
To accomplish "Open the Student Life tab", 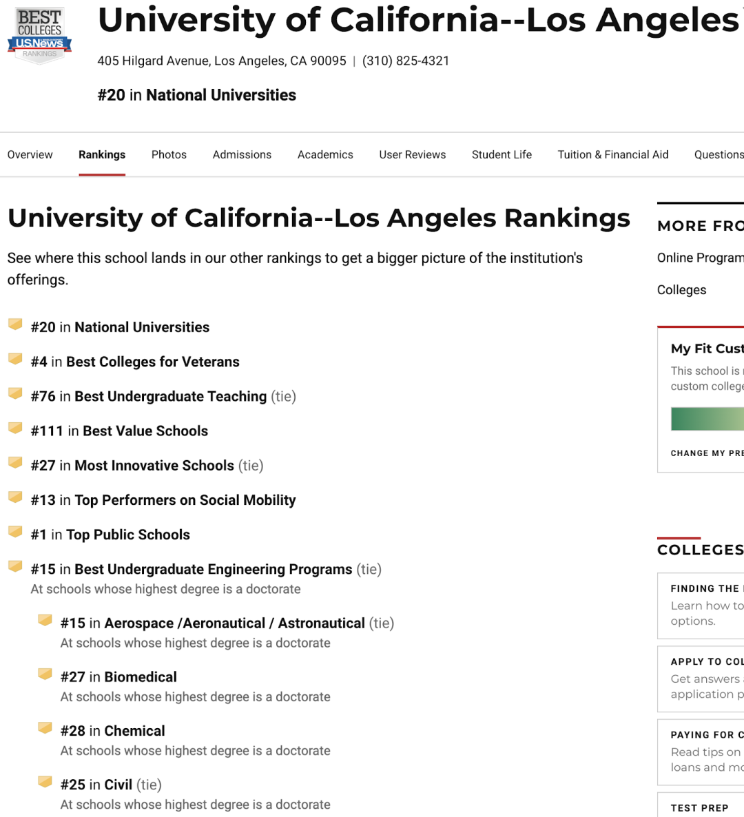I will point(502,155).
